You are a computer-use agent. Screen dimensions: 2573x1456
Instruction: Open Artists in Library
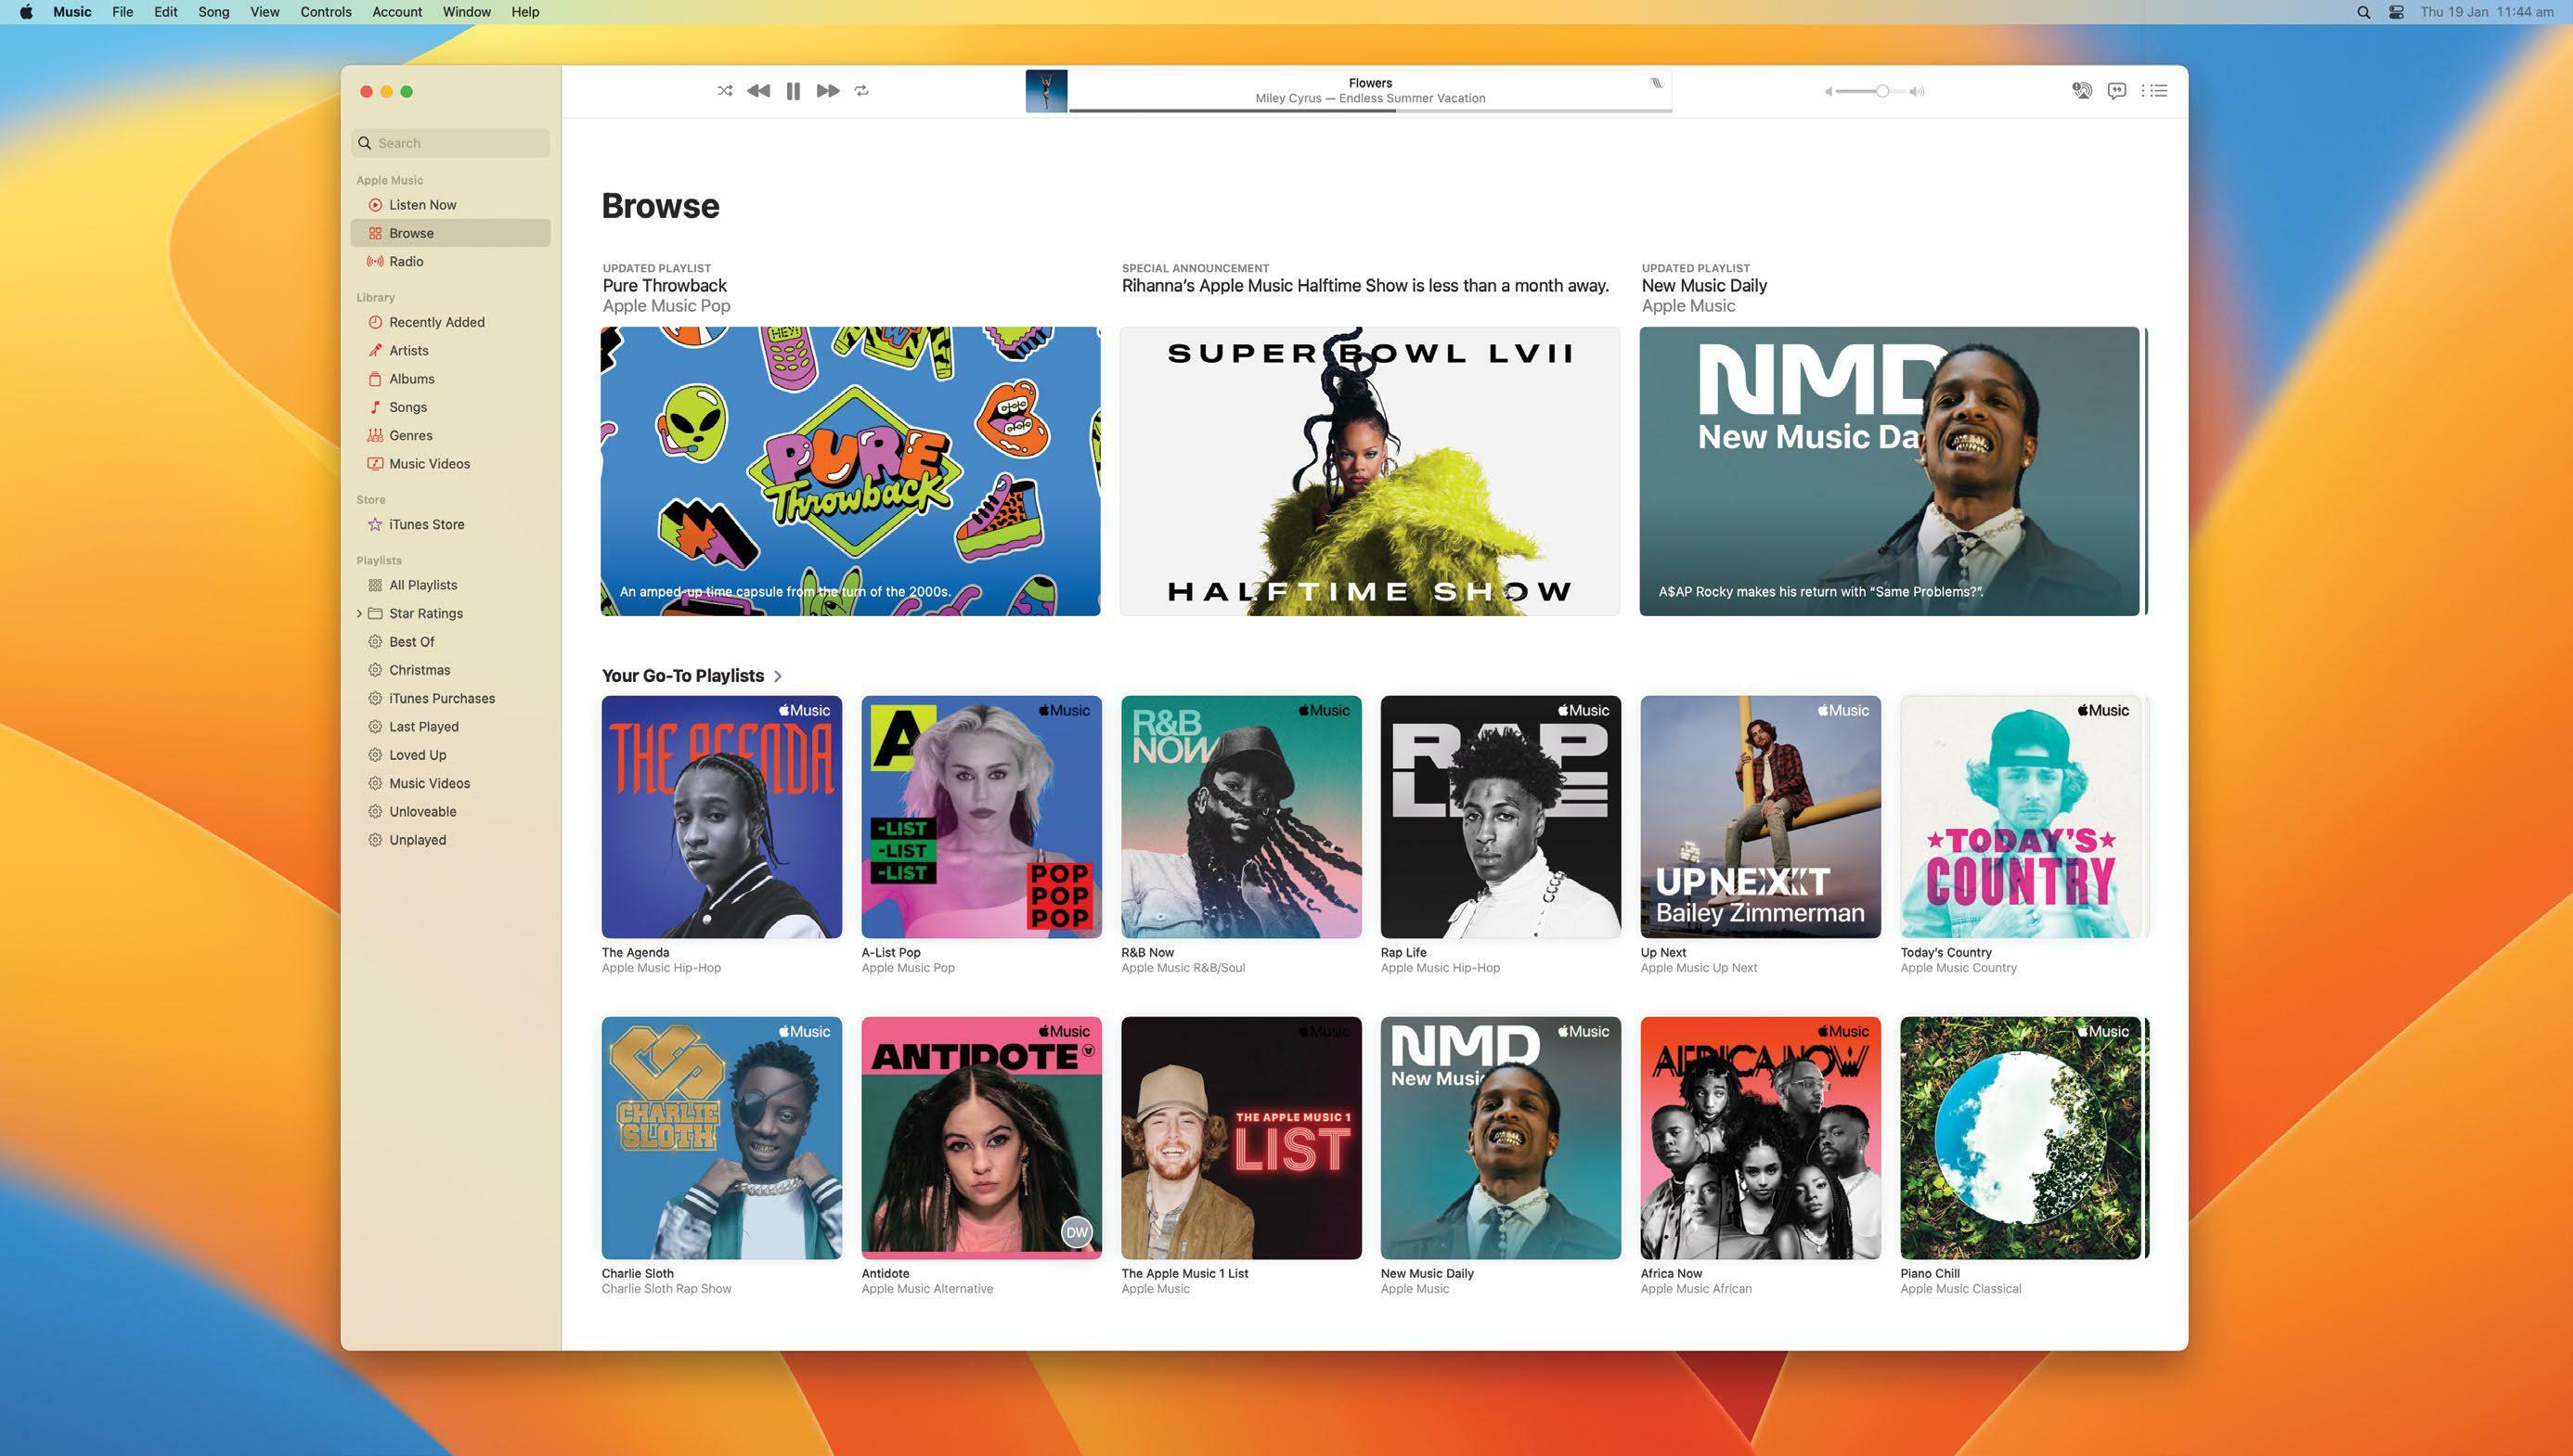pyautogui.click(x=450, y=350)
